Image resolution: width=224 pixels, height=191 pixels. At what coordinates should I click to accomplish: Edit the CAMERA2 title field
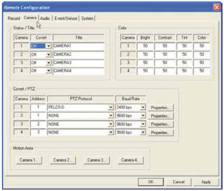(78, 54)
